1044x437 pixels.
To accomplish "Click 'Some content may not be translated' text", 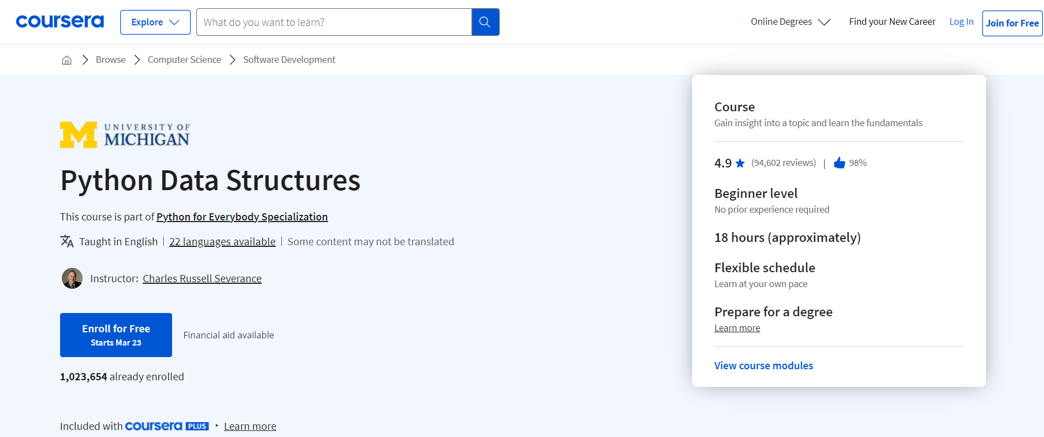I will [371, 241].
